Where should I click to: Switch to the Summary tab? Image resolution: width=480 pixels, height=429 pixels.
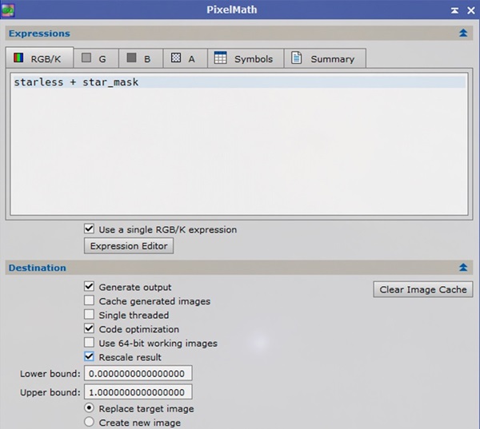(x=325, y=58)
